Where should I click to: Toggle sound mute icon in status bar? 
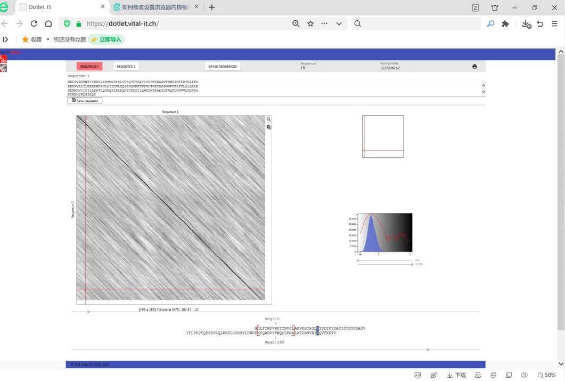coord(525,375)
